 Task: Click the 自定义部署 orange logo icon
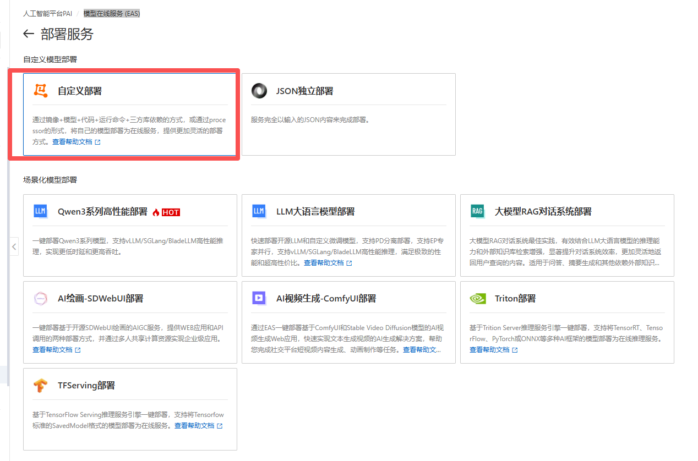tap(41, 91)
